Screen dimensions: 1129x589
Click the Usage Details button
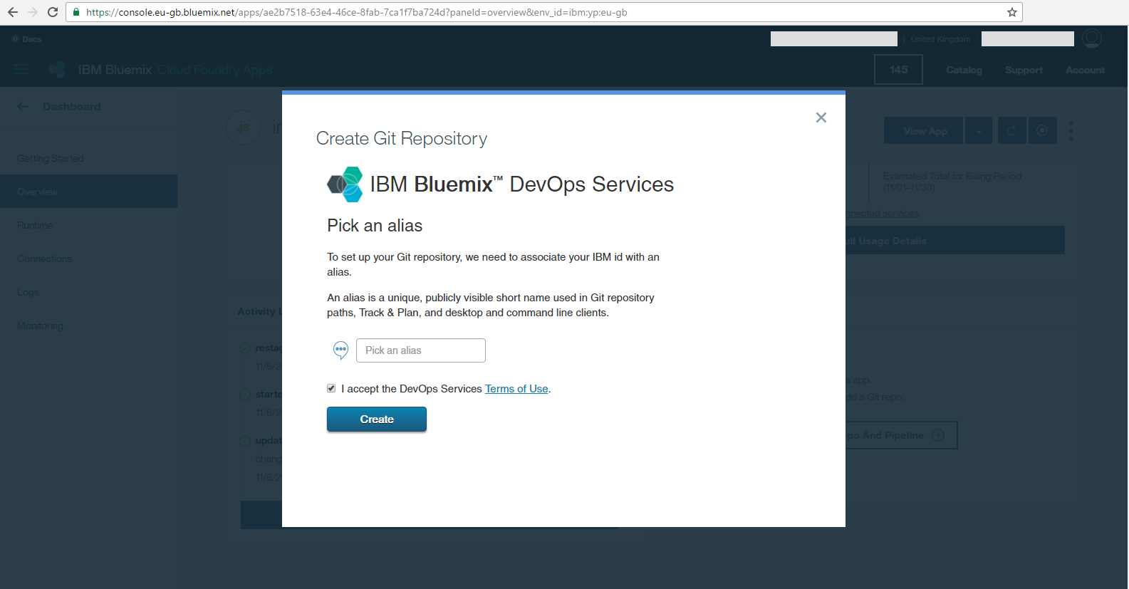(x=954, y=241)
